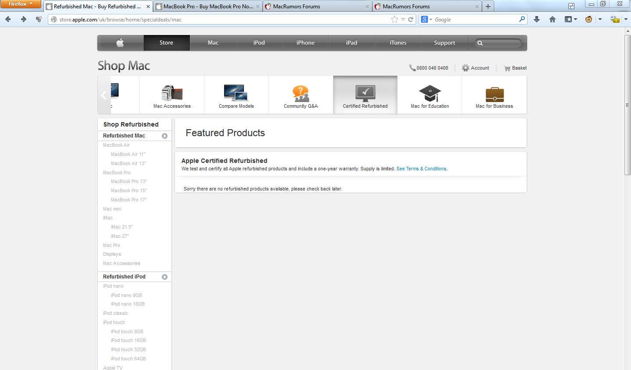
Task: Open a new tab with plus button
Action: tap(488, 6)
